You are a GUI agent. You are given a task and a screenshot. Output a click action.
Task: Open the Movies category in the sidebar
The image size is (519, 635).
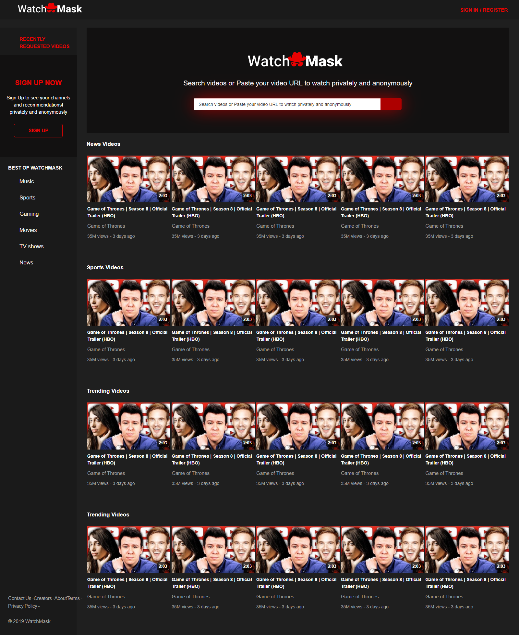point(28,230)
